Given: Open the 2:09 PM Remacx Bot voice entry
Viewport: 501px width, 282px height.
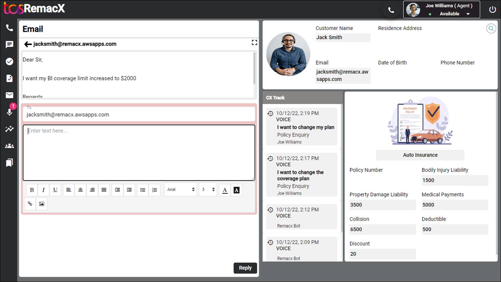Looking at the screenshot, I should point(302,249).
